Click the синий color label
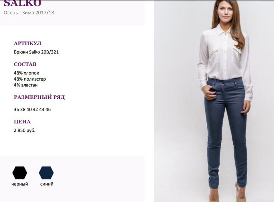Image resolution: width=274 pixels, height=202 pixels. 47,184
